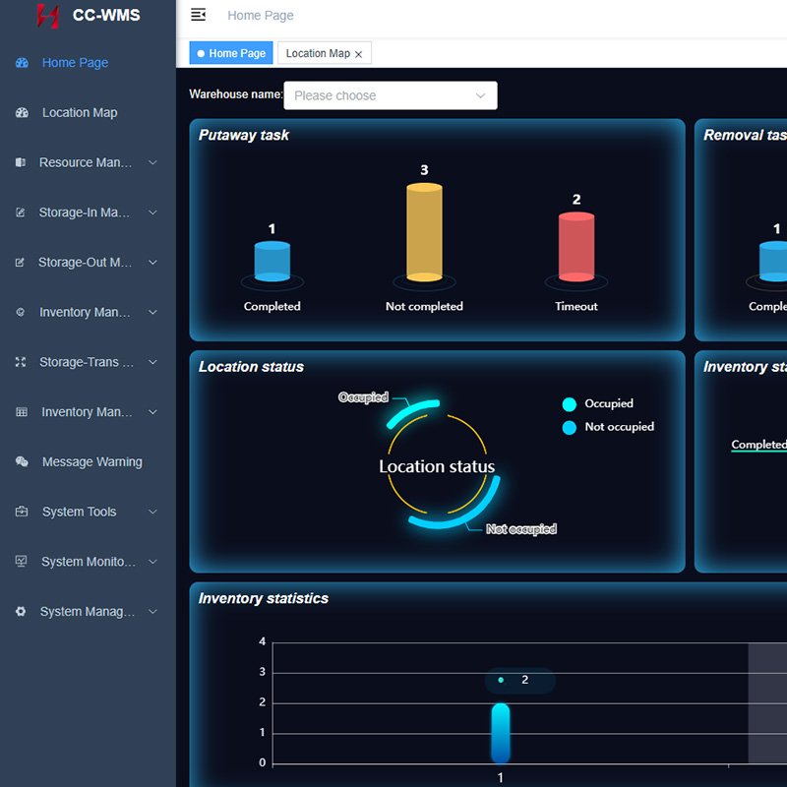787x787 pixels.
Task: Click the yellow Not completed putaway bar
Action: pyautogui.click(x=424, y=233)
